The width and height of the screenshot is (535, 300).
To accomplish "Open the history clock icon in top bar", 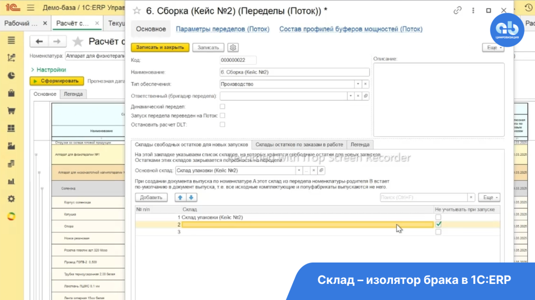I will (529, 7).
